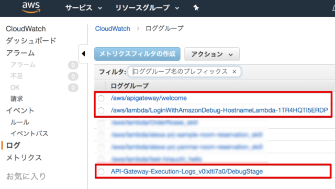This screenshot has height=189, width=335.
Task: Collapse the sidebar with the arrow handle
Action: [83, 54]
